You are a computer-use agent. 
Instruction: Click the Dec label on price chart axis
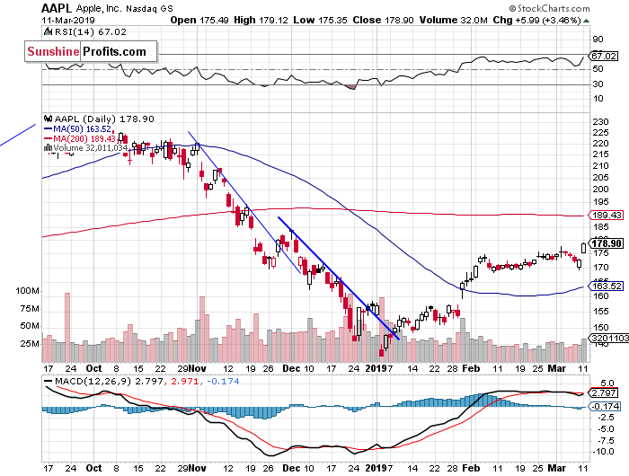tap(289, 368)
